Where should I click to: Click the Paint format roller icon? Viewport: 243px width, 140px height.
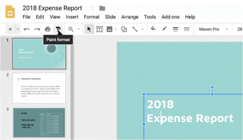tap(59, 29)
